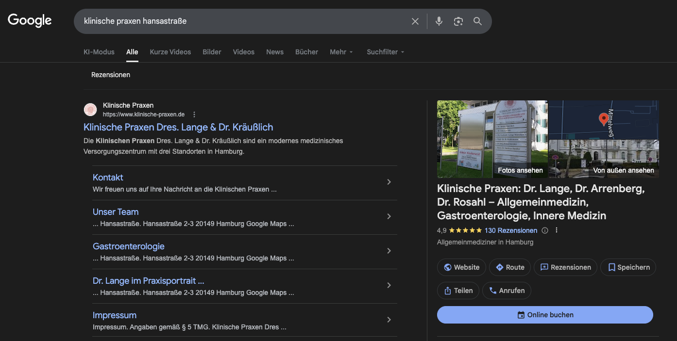Screen dimensions: 677x341
Task: Open Google Lens image search icon
Action: (x=458, y=21)
